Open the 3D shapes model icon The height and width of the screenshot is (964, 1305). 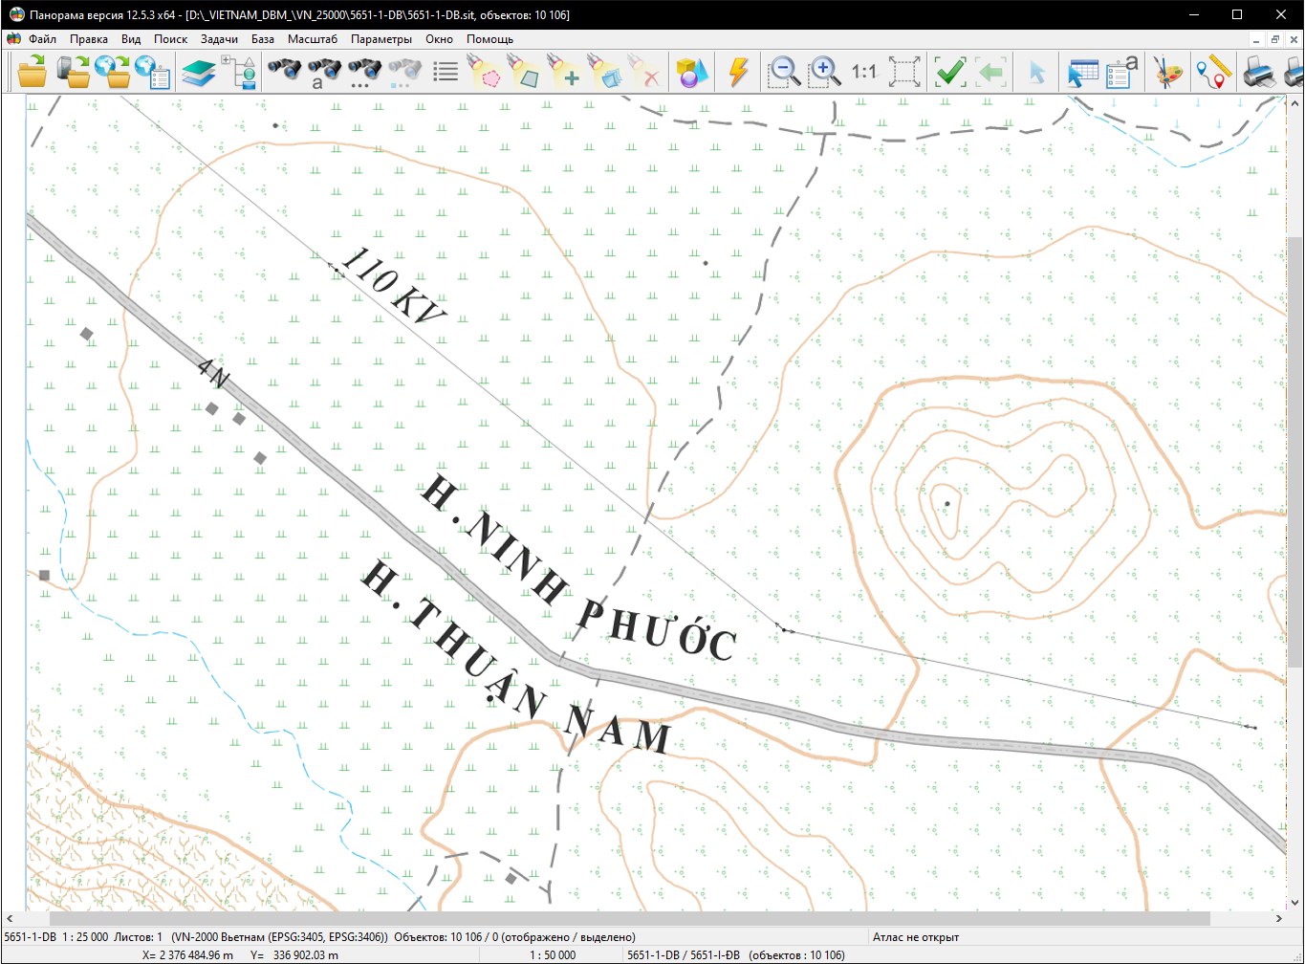pyautogui.click(x=692, y=72)
